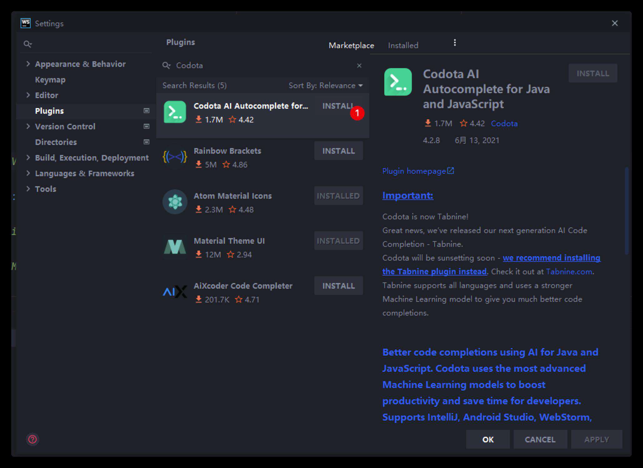Open the plugins options three-dot menu
This screenshot has width=643, height=468.
[455, 42]
